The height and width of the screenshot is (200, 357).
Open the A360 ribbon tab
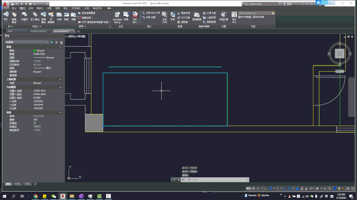(86, 8)
